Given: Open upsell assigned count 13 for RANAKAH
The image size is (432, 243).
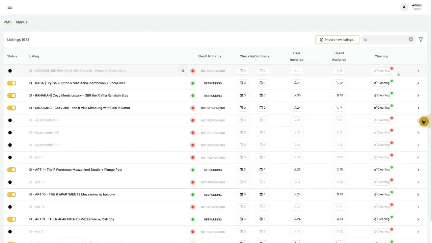Looking at the screenshot, I should tap(339, 96).
